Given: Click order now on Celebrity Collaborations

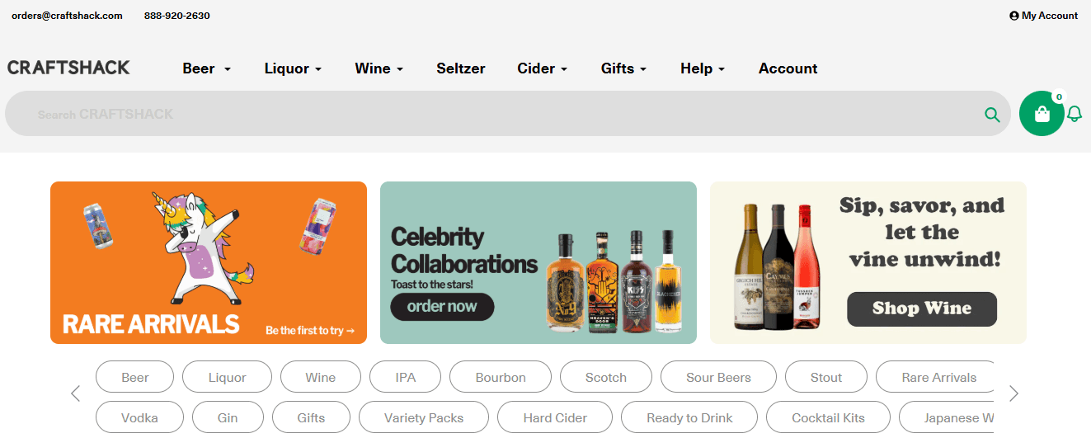Looking at the screenshot, I should [x=442, y=307].
